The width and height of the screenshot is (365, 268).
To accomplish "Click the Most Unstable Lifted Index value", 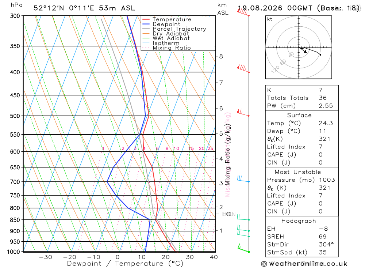I will (x=321, y=196).
